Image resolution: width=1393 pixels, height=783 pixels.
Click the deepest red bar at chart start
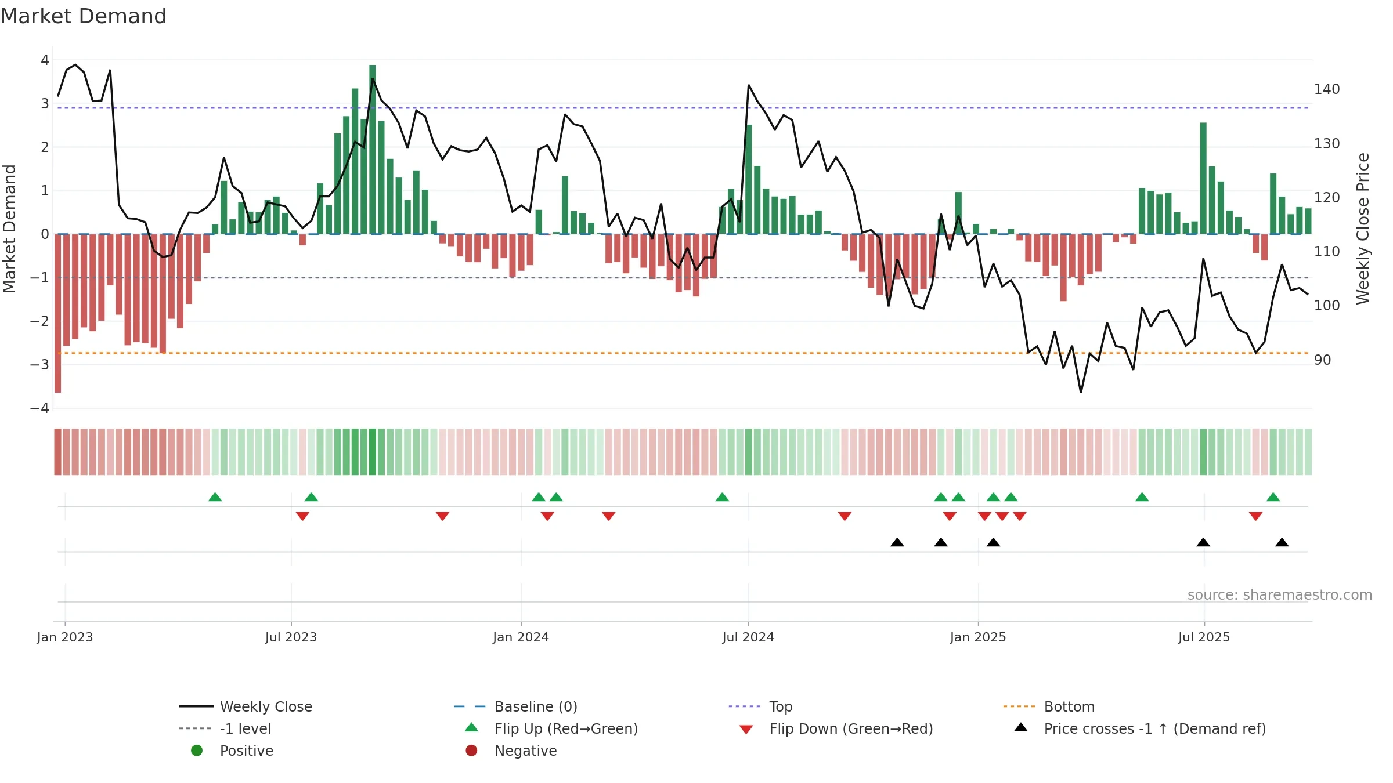pyautogui.click(x=58, y=313)
